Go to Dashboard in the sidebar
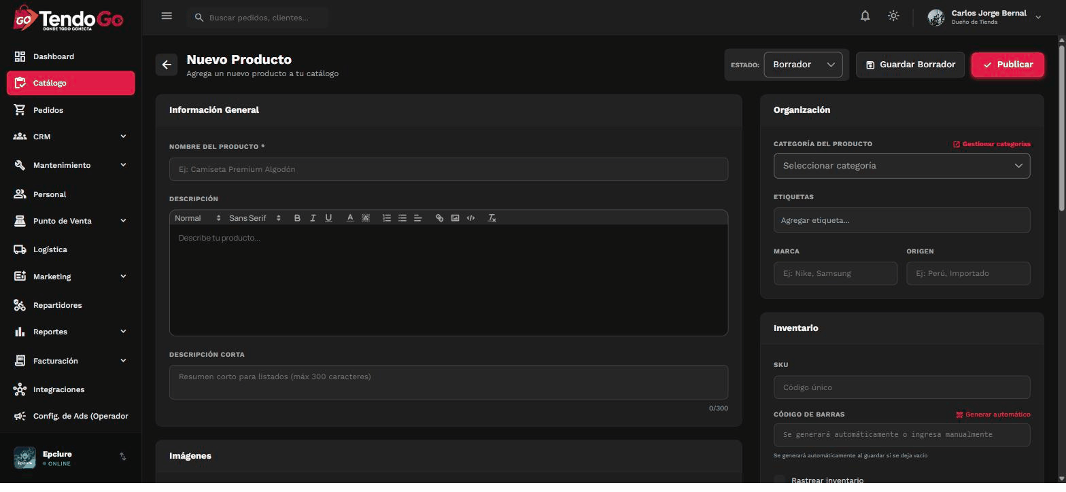The height and width of the screenshot is (492, 1066). click(71, 56)
